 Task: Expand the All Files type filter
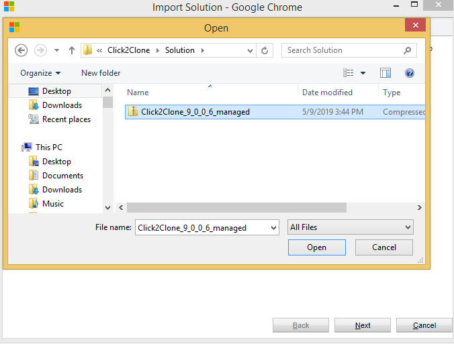[x=351, y=227]
